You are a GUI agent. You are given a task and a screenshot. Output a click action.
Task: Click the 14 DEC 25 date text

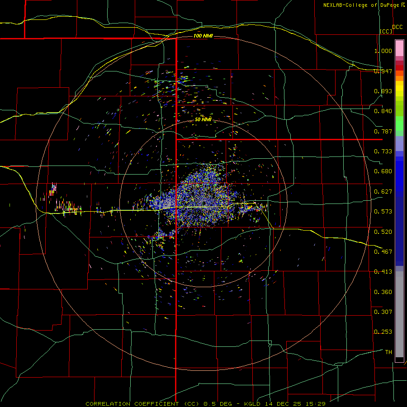[283, 404]
